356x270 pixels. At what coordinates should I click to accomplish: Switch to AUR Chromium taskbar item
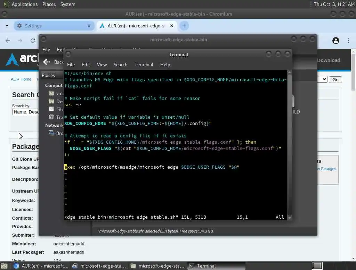click(x=41, y=266)
